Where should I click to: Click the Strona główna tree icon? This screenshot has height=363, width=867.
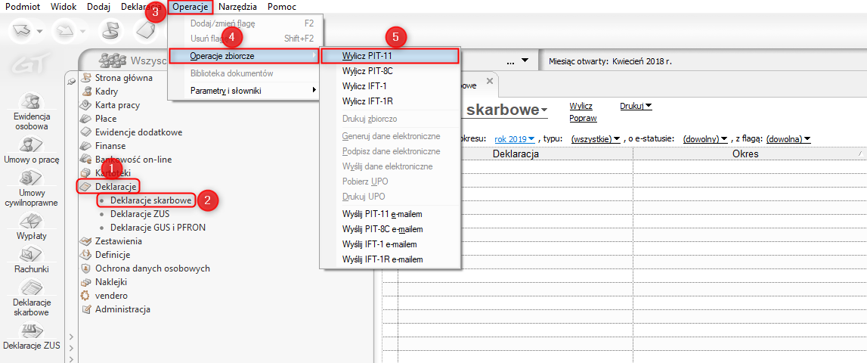85,77
